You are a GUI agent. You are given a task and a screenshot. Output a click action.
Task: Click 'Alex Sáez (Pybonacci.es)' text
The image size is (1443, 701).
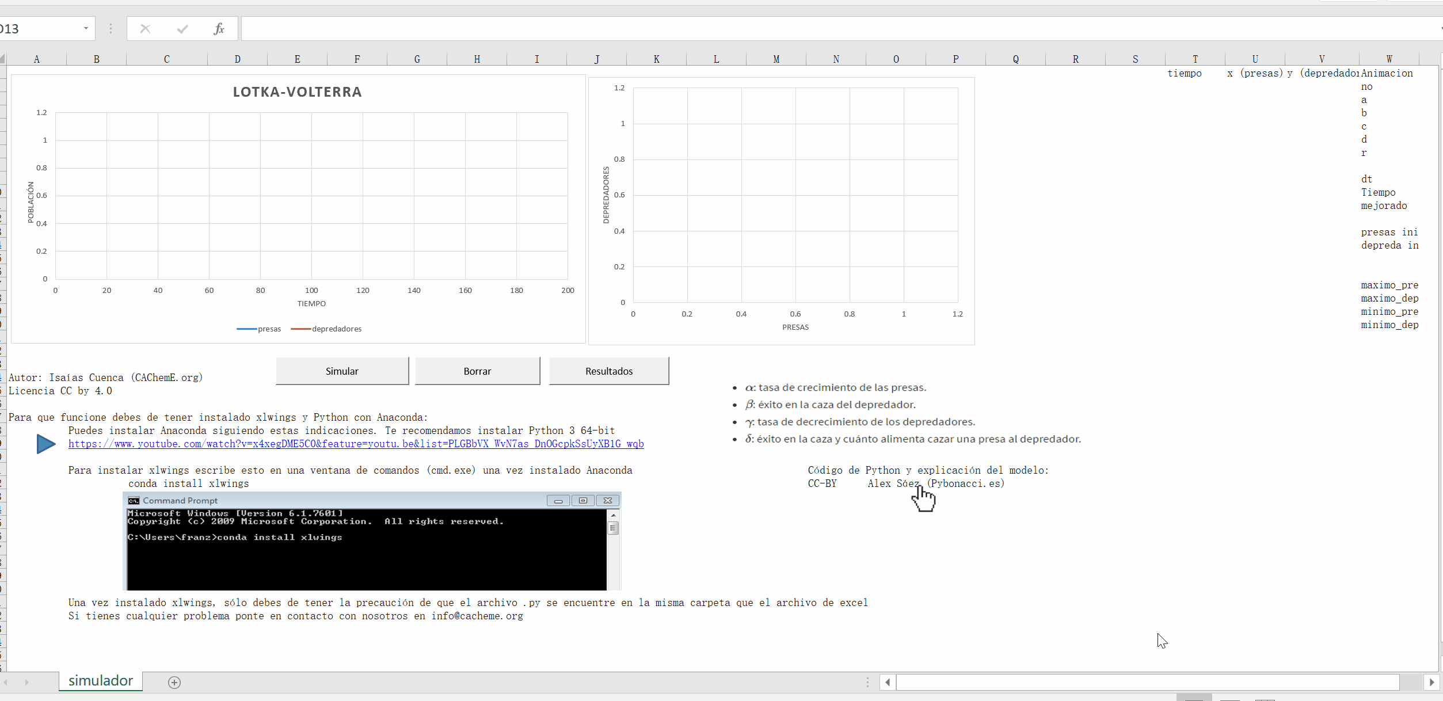[936, 483]
